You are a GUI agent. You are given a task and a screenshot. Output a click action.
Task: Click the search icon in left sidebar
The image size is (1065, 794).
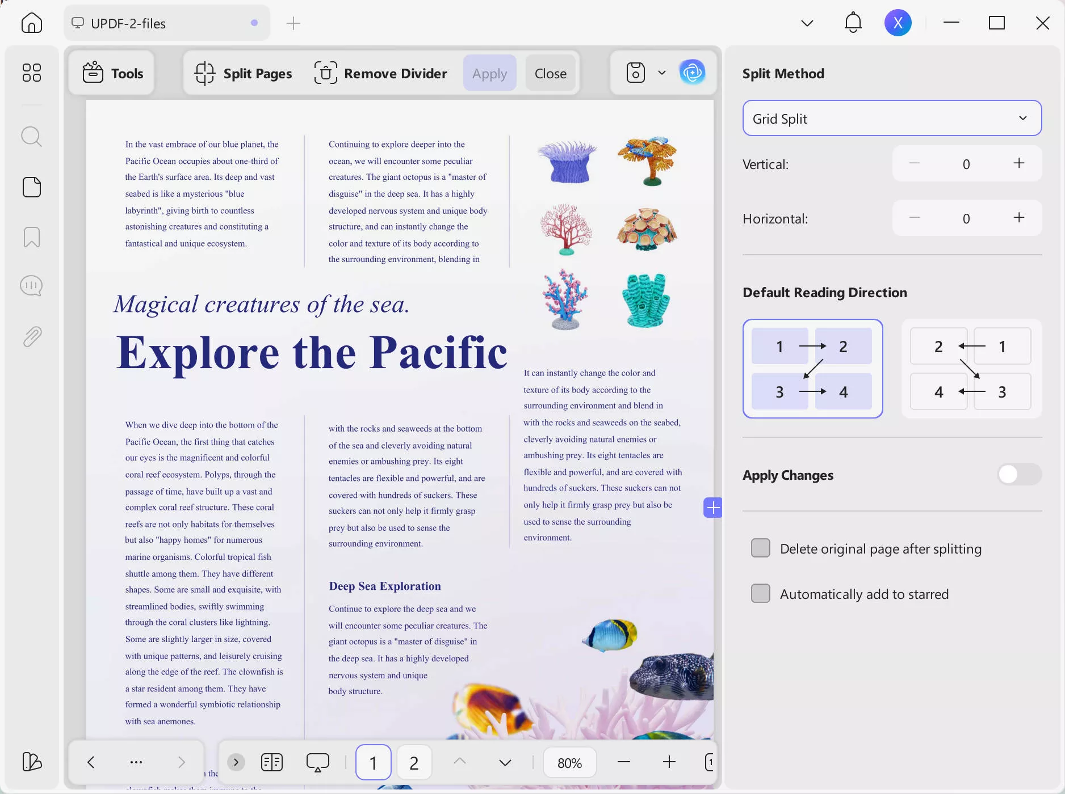(x=32, y=137)
